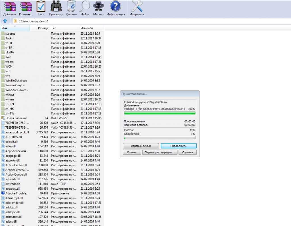The width and height of the screenshot is (291, 226).
Task: Select acproxy.dll file name
Action: [x=13, y=160]
